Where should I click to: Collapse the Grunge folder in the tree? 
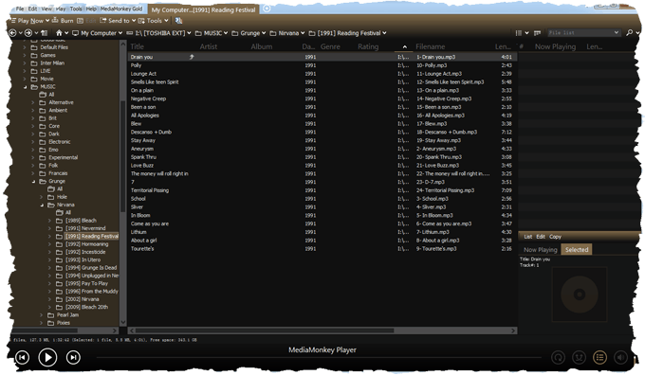pyautogui.click(x=33, y=181)
